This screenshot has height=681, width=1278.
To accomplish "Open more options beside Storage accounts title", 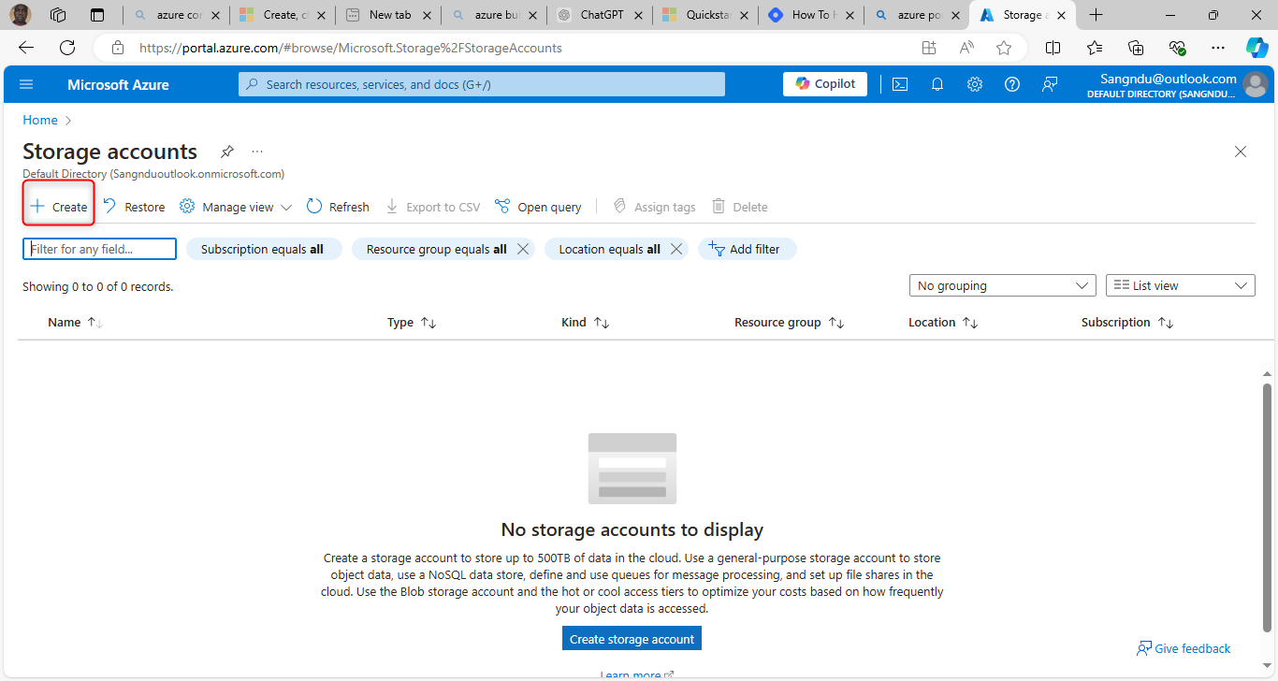I will (257, 152).
